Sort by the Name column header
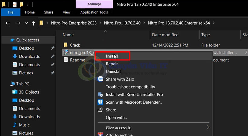The image size is (248, 136). point(68,35)
